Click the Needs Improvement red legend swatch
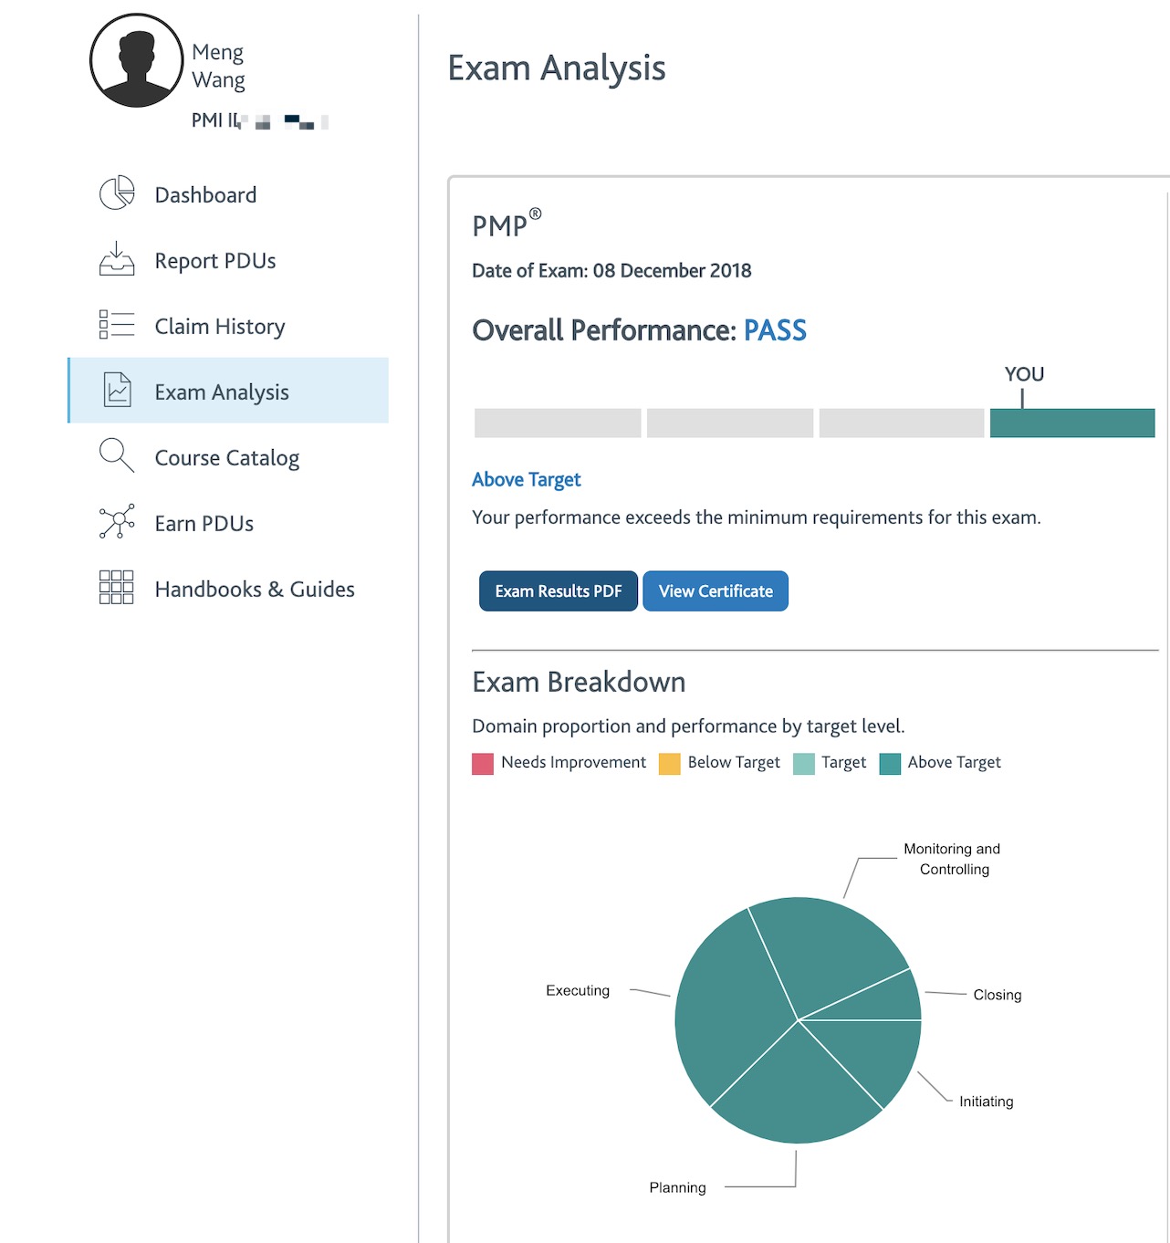 click(x=483, y=764)
